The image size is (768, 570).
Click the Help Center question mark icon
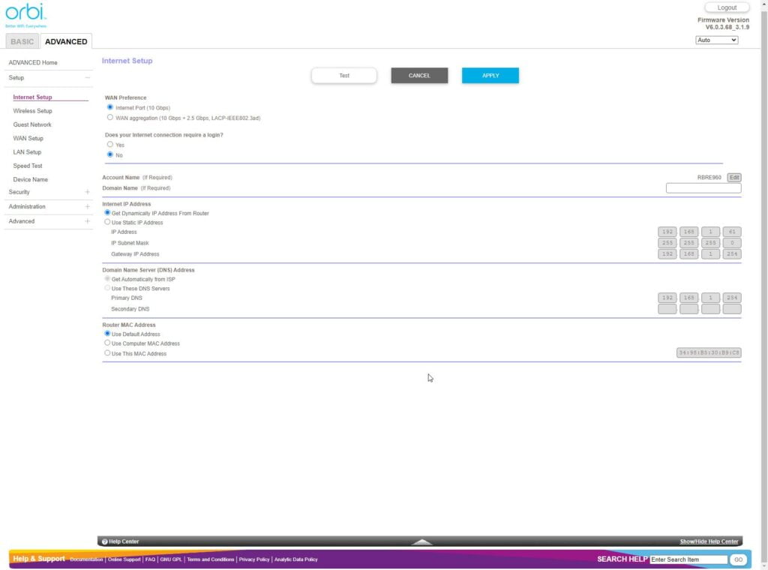[104, 541]
